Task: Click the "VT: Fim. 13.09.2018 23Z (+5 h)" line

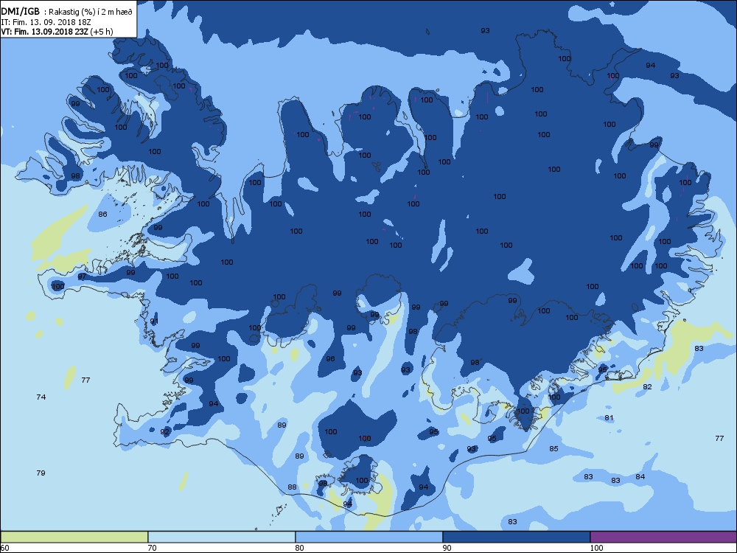Action: pos(57,32)
